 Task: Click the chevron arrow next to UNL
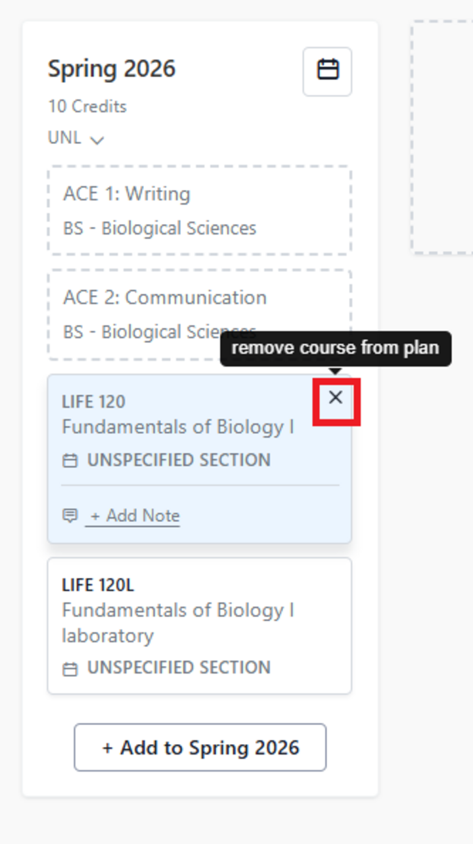coord(97,140)
